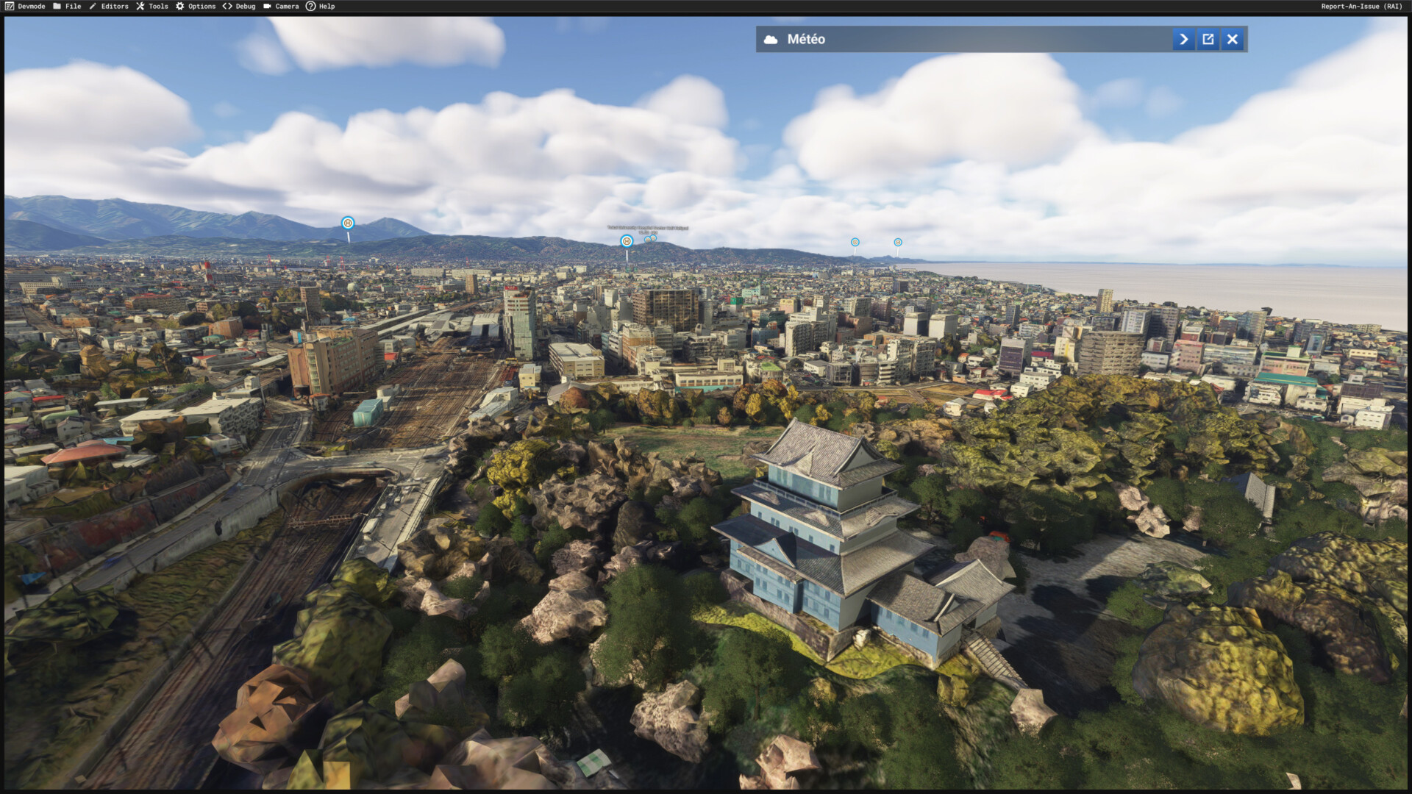1412x794 pixels.
Task: Click Report-An-Issue (RAI) in the top bar
Action: 1361,6
